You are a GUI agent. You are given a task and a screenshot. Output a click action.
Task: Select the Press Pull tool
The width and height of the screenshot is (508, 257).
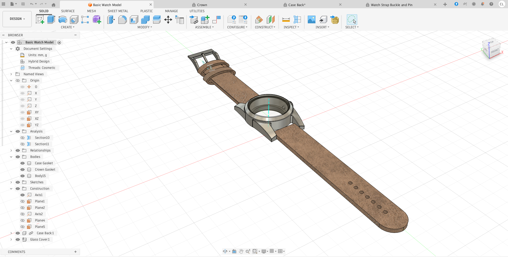tap(111, 20)
